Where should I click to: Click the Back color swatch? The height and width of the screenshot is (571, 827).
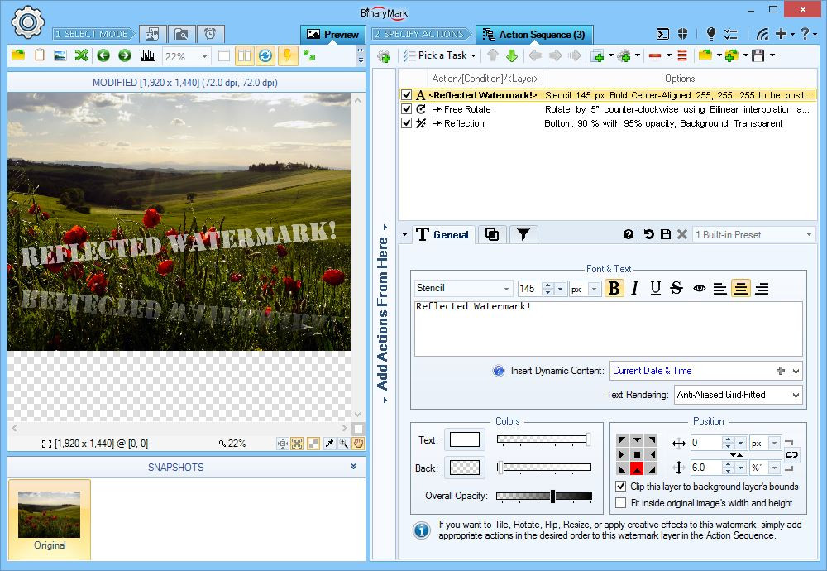(464, 468)
